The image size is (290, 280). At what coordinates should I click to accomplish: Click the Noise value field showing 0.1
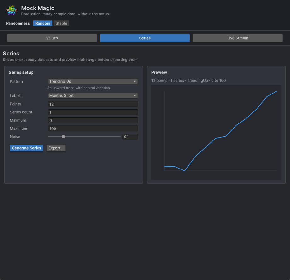pyautogui.click(x=130, y=137)
